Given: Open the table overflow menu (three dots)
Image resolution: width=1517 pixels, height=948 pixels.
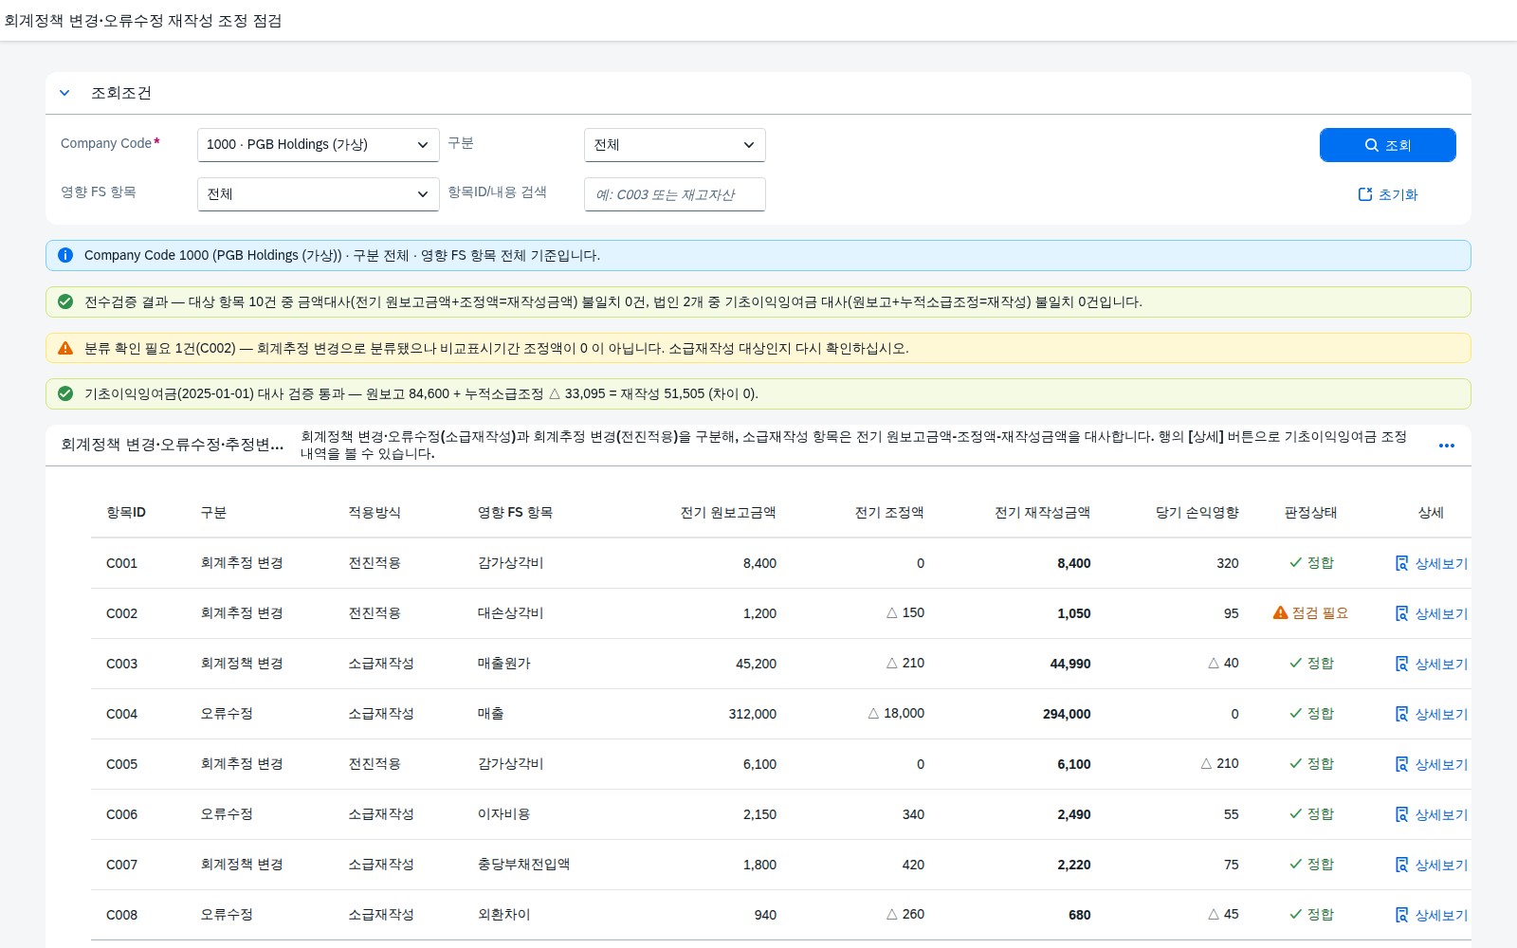Looking at the screenshot, I should (1447, 446).
